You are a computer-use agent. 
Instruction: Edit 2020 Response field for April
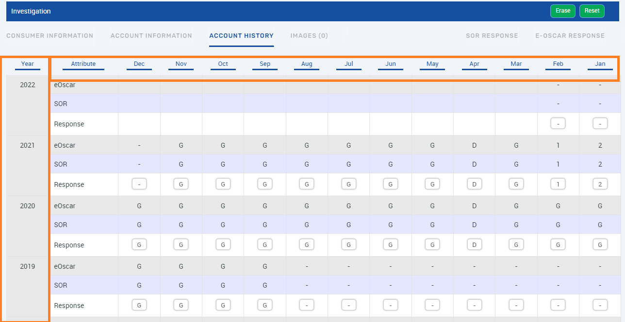pos(474,245)
